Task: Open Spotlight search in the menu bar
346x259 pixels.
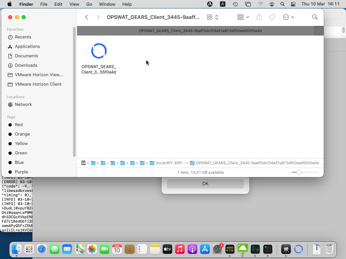Action: tap(282, 4)
